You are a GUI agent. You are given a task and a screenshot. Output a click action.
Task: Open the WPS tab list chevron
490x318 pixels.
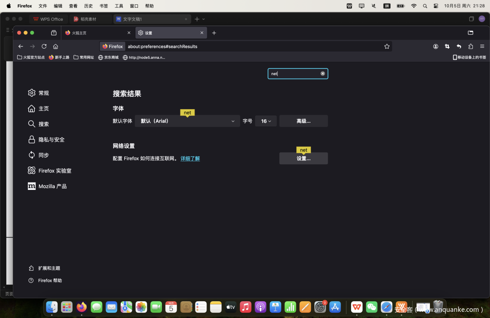[203, 19]
